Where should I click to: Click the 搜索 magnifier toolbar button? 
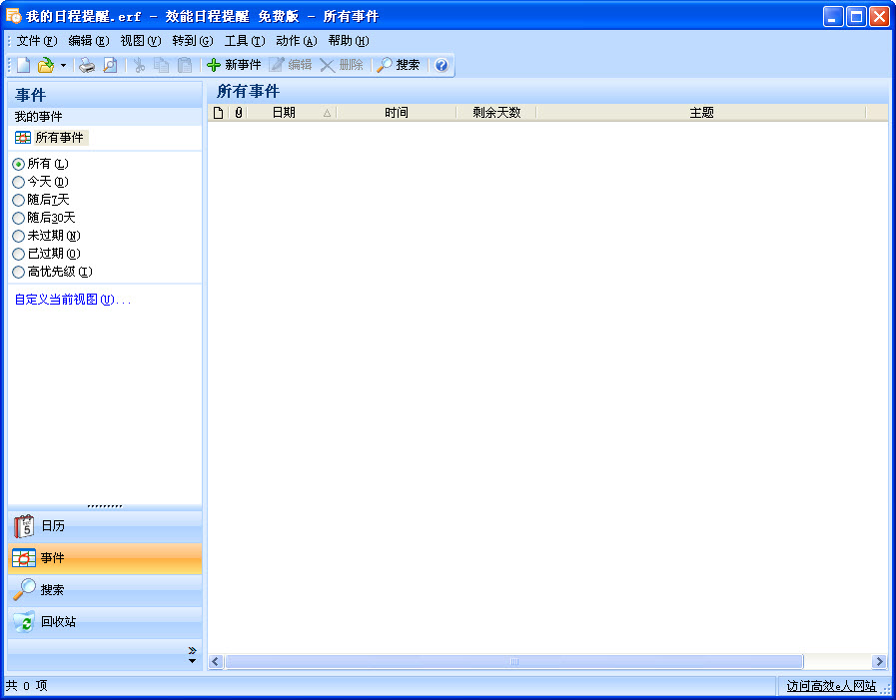click(398, 65)
